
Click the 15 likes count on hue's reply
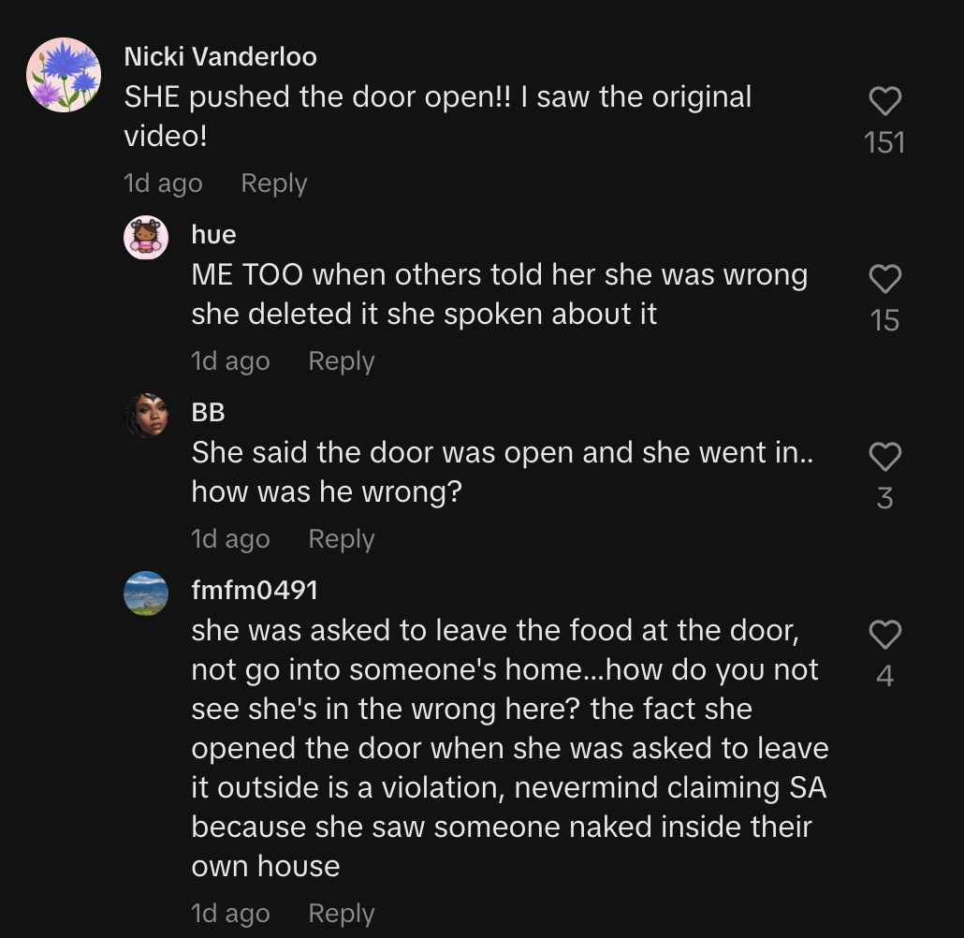pyautogui.click(x=884, y=320)
